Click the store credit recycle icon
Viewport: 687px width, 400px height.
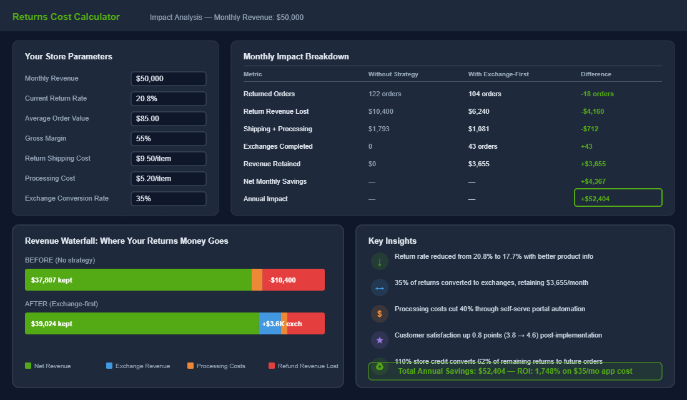pyautogui.click(x=380, y=366)
